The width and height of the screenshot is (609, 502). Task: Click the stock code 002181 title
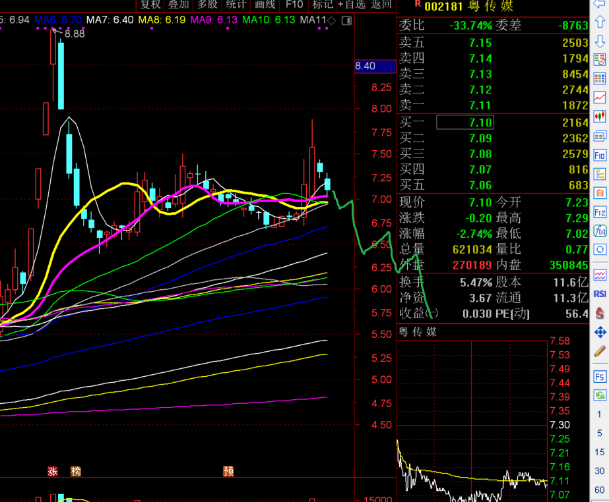tap(443, 7)
